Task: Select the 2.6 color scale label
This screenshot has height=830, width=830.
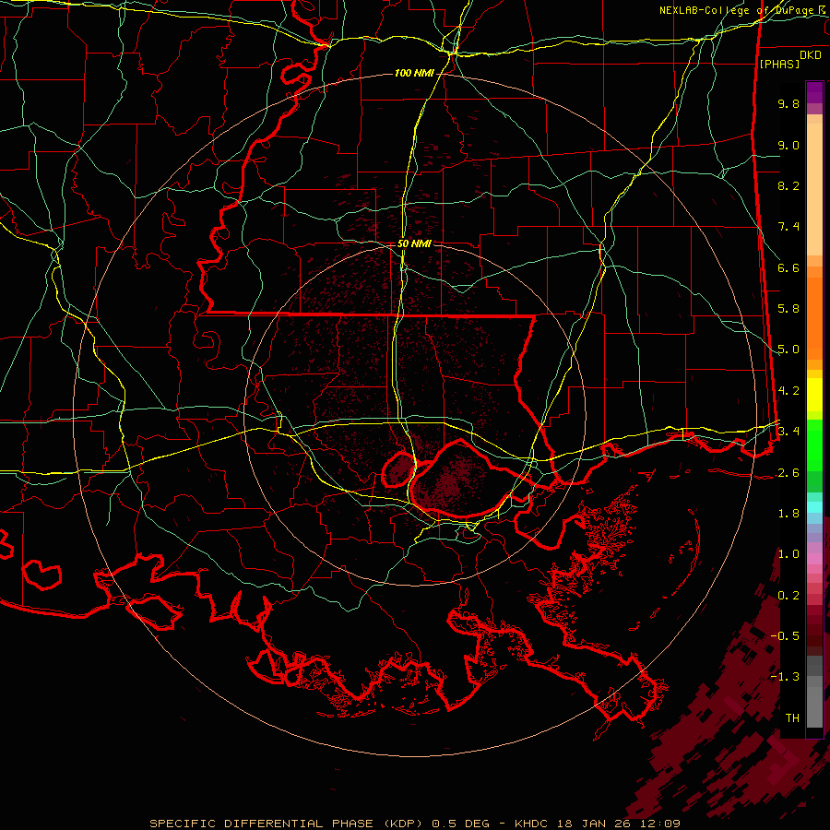Action: (x=788, y=473)
